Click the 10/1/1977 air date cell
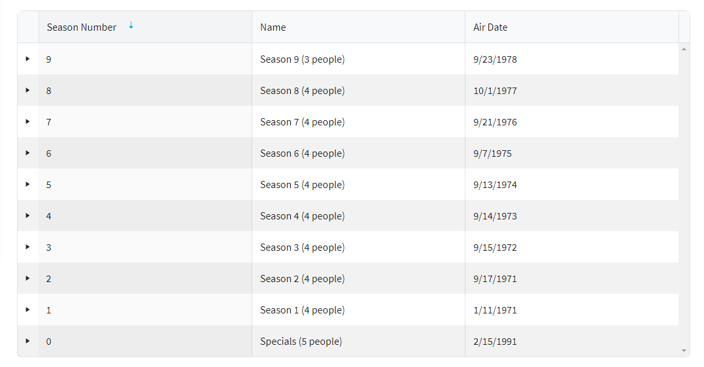This screenshot has width=704, height=367. (495, 91)
